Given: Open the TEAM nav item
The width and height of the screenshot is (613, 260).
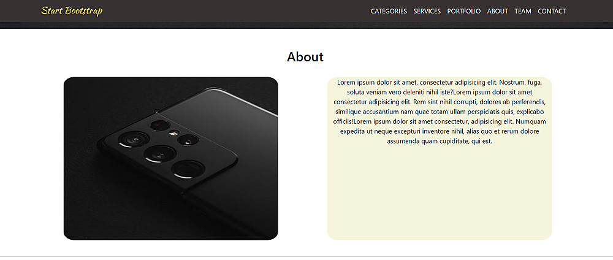Looking at the screenshot, I should tap(523, 11).
